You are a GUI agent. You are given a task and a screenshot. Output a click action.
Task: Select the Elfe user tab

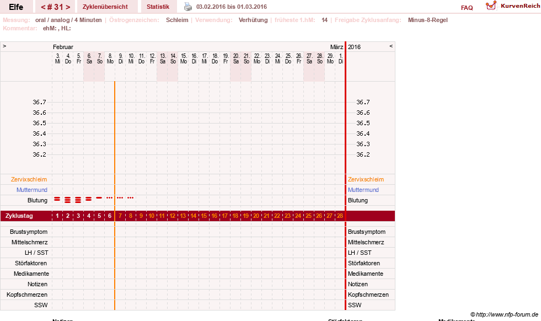pyautogui.click(x=16, y=7)
